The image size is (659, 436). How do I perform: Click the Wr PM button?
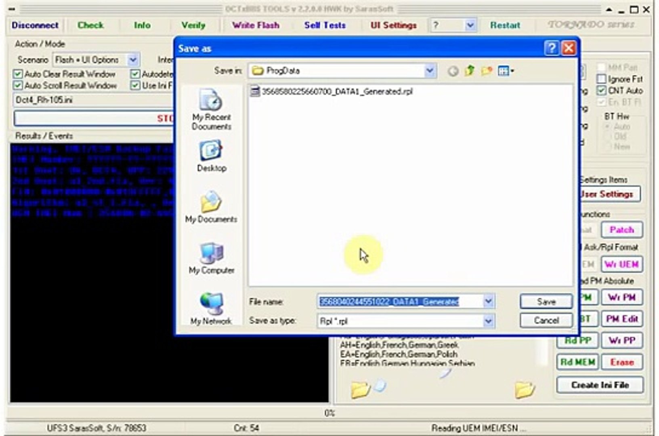tap(621, 298)
